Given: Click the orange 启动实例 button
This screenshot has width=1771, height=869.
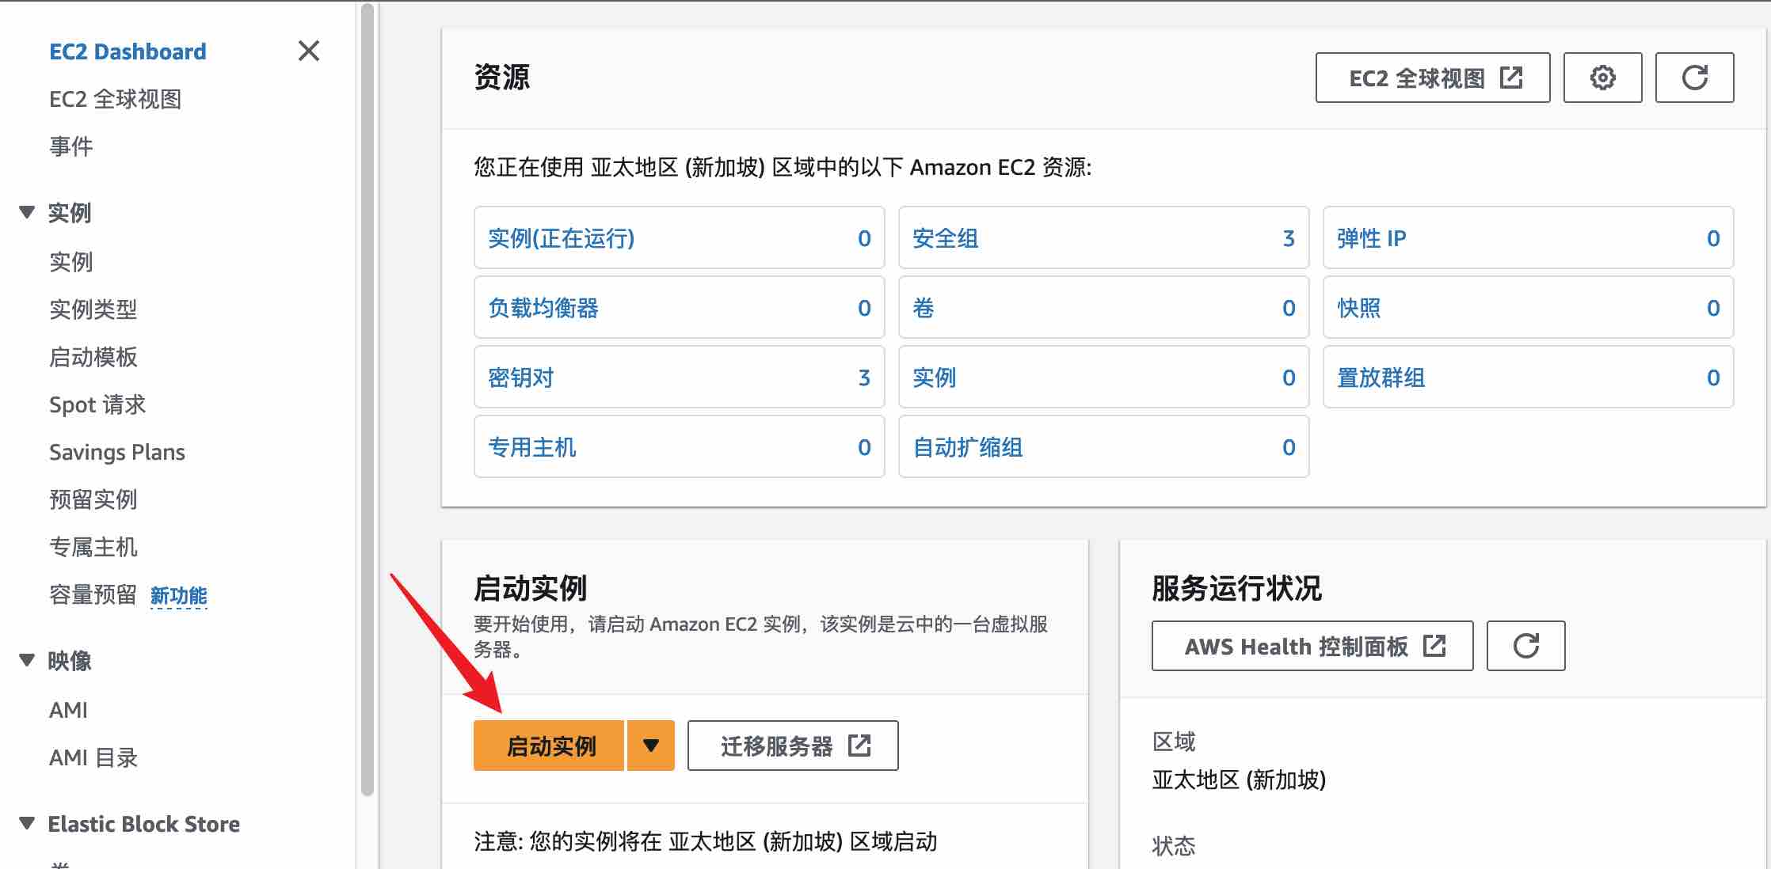Looking at the screenshot, I should click(549, 746).
